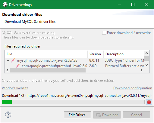
Task: Click the vertical scrollbar thumb
Action: point(147,58)
